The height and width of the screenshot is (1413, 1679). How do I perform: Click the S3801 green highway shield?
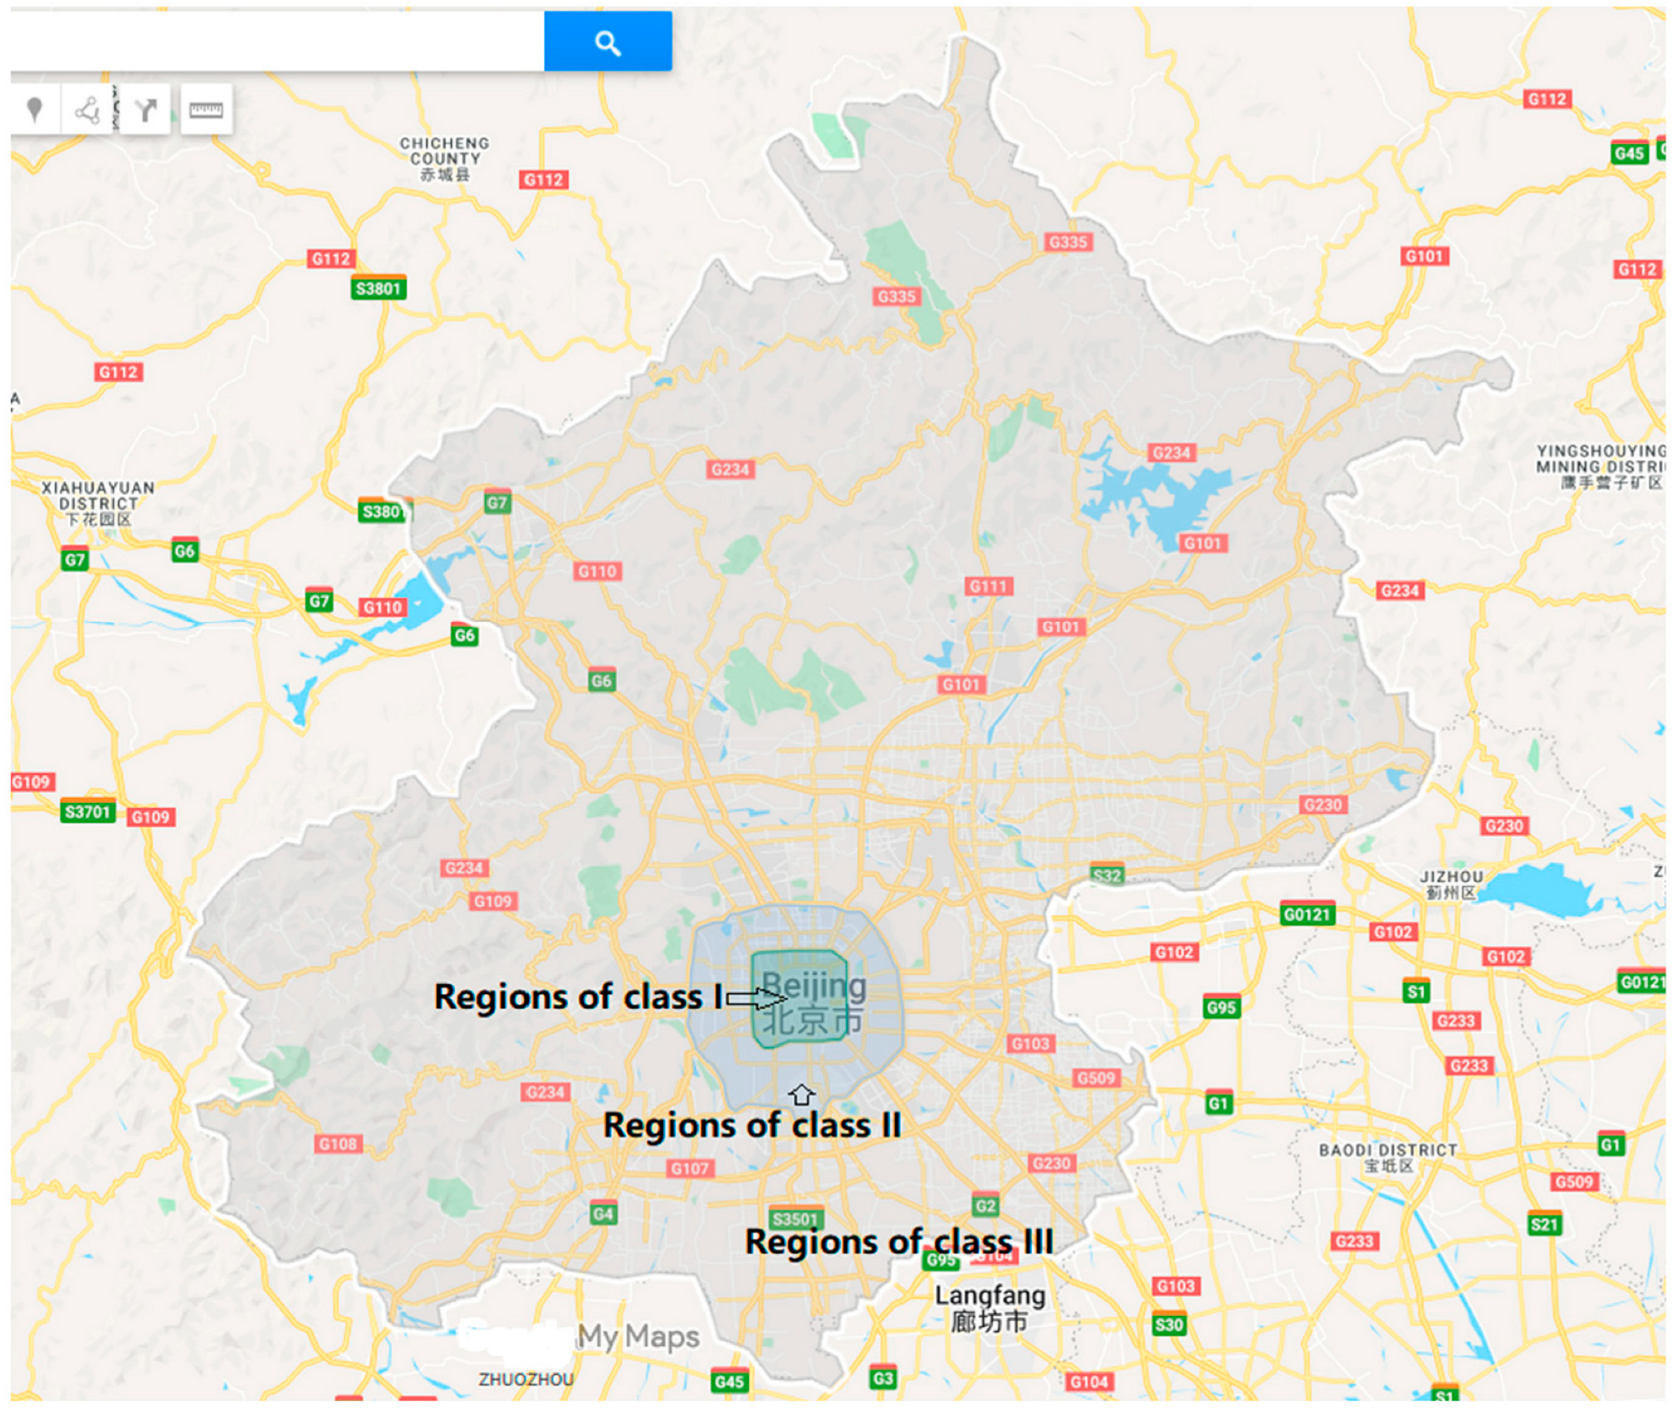[379, 289]
